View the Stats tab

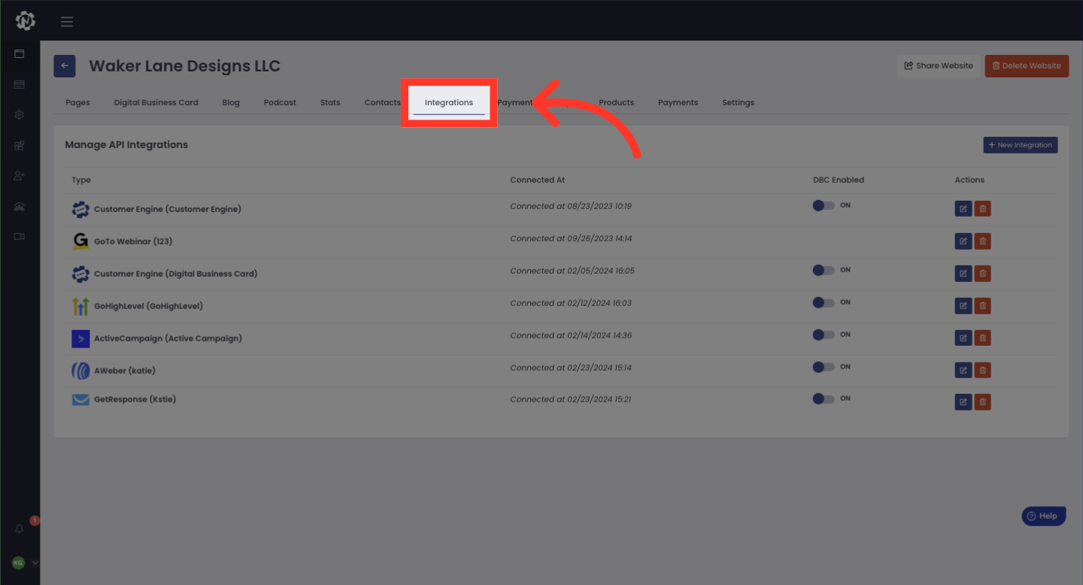point(330,102)
